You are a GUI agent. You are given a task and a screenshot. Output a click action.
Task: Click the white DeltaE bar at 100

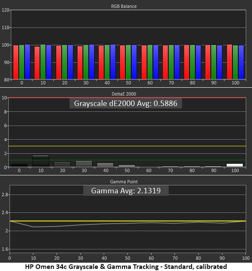pos(235,165)
